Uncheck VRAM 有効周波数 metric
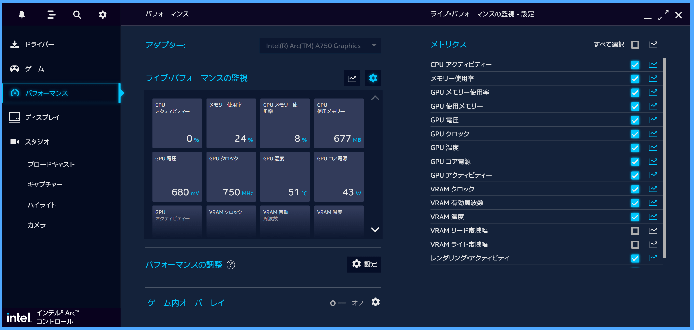 pyautogui.click(x=635, y=203)
